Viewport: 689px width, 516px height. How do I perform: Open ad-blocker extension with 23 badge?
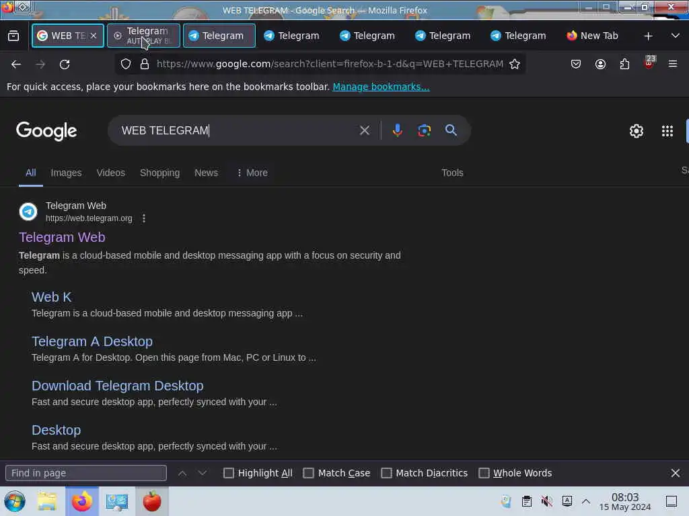point(649,62)
